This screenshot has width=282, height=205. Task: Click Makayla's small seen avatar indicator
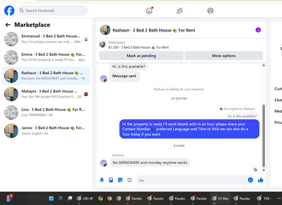point(86,94)
